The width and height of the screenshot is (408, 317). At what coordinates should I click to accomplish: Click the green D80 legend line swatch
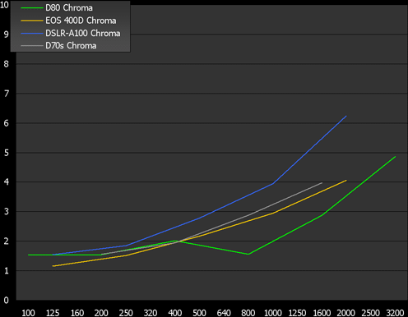click(x=32, y=8)
